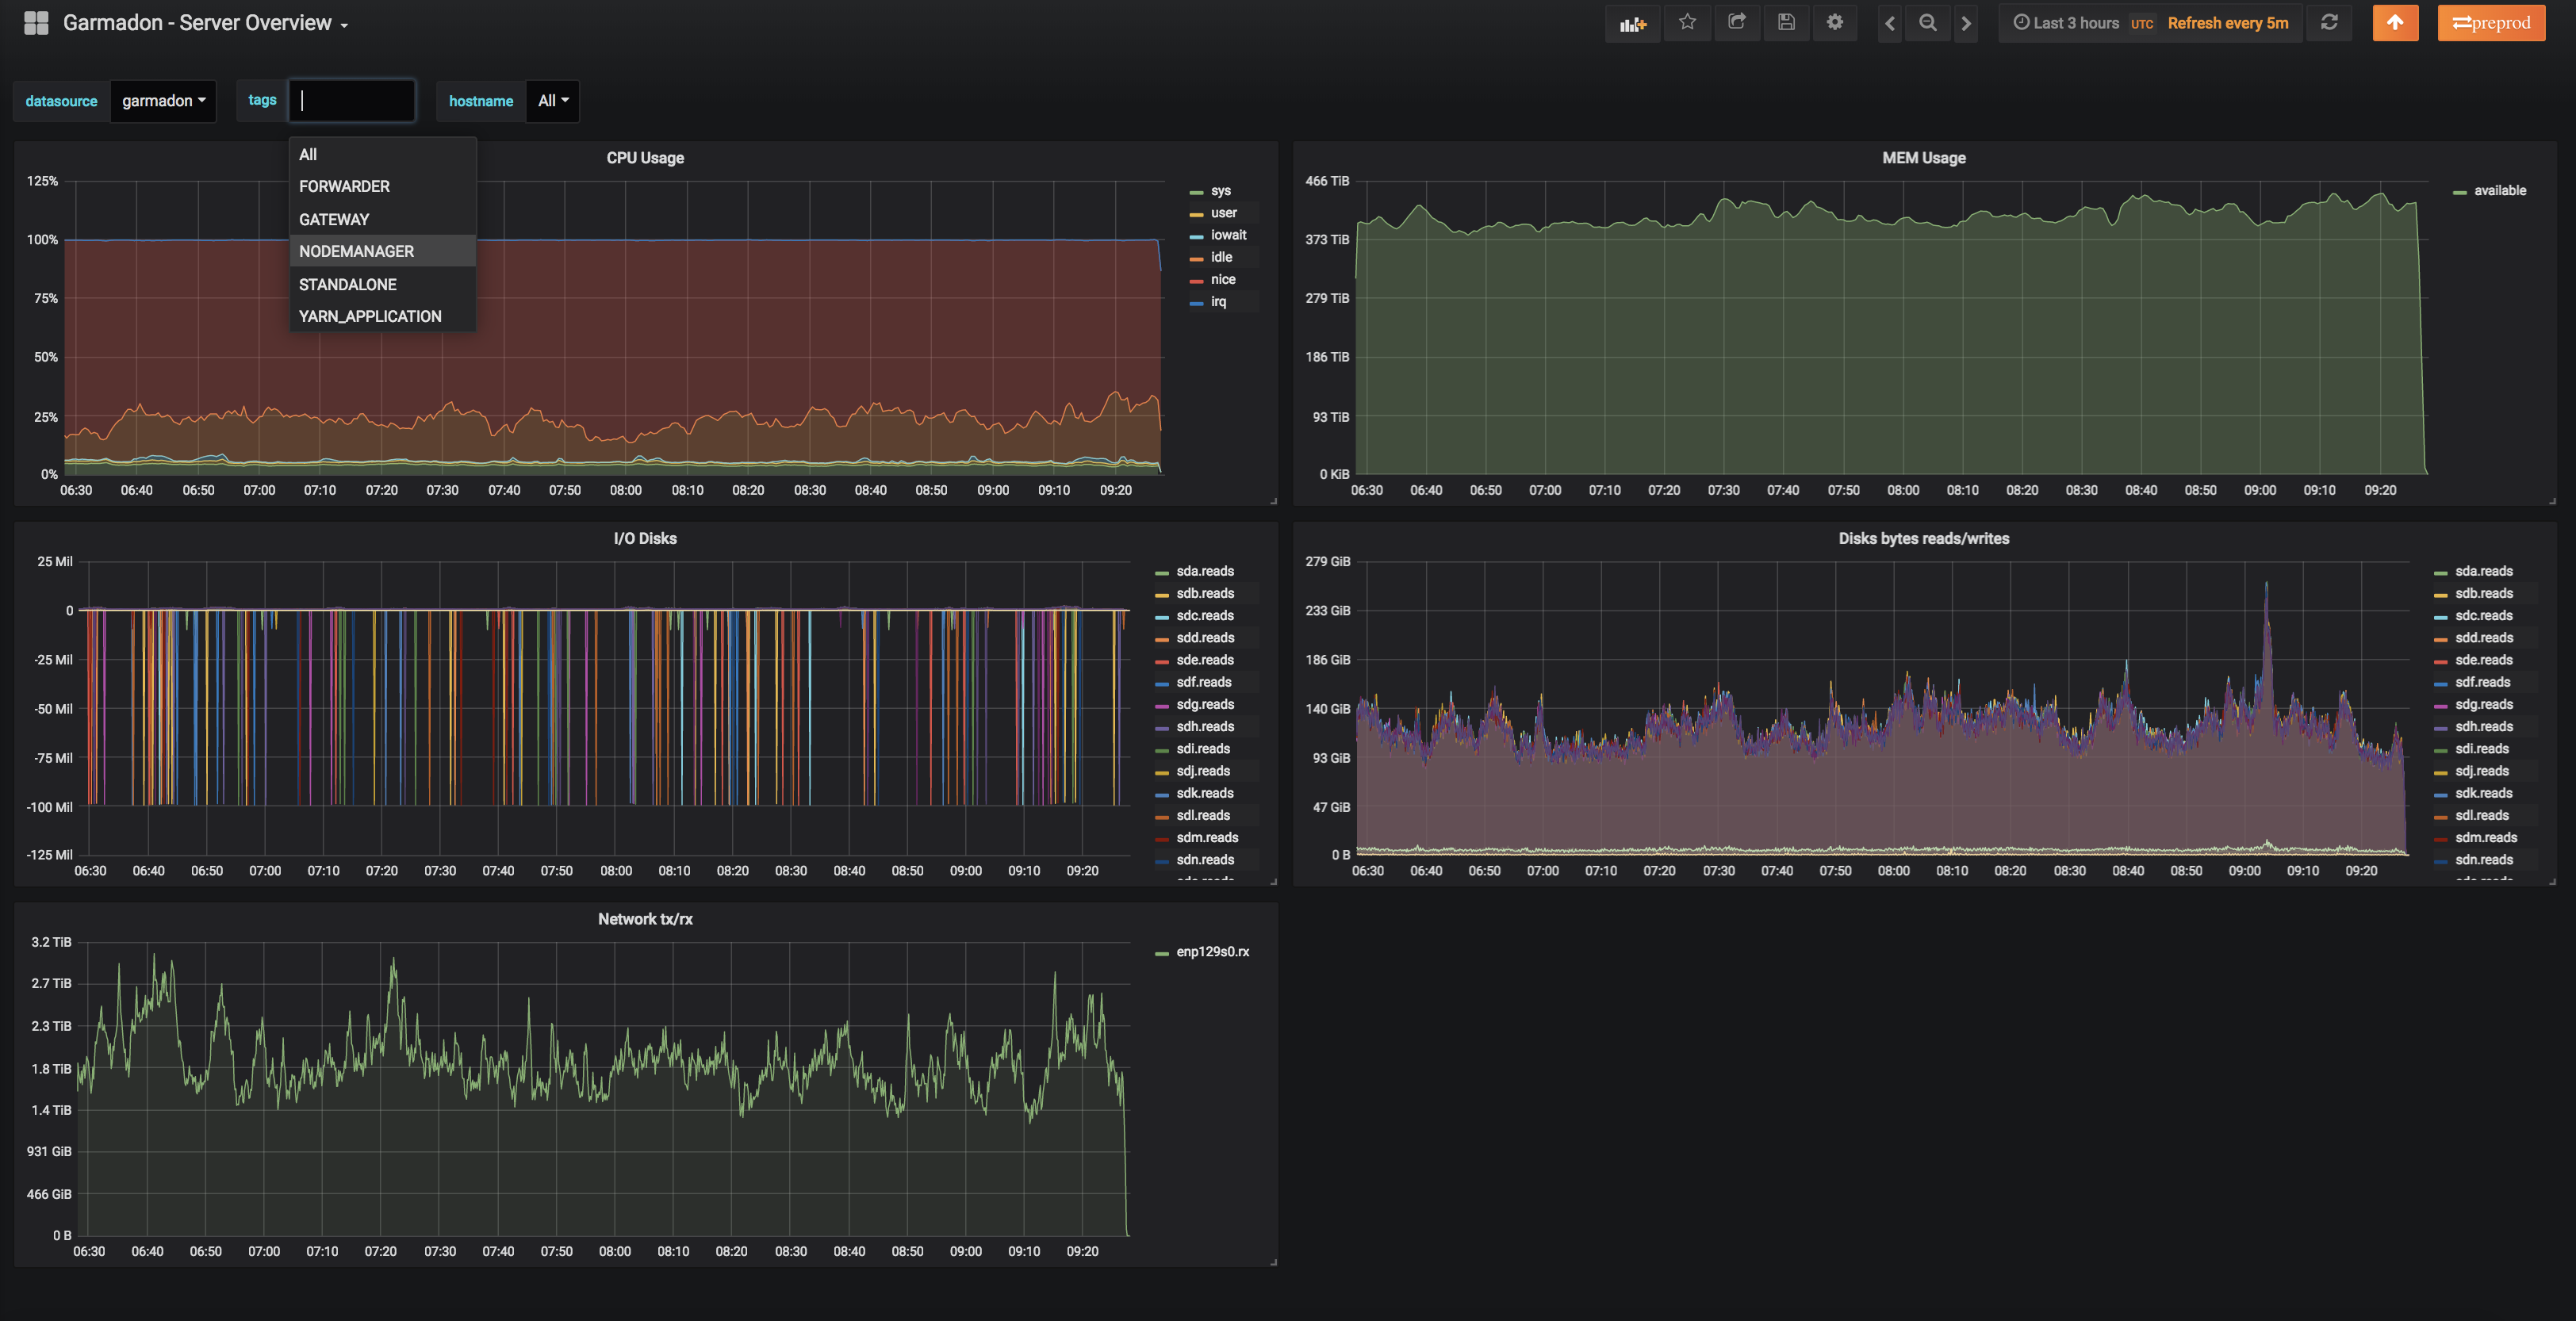Open dashboard settings gear
This screenshot has width=2576, height=1321.
pyautogui.click(x=1834, y=22)
